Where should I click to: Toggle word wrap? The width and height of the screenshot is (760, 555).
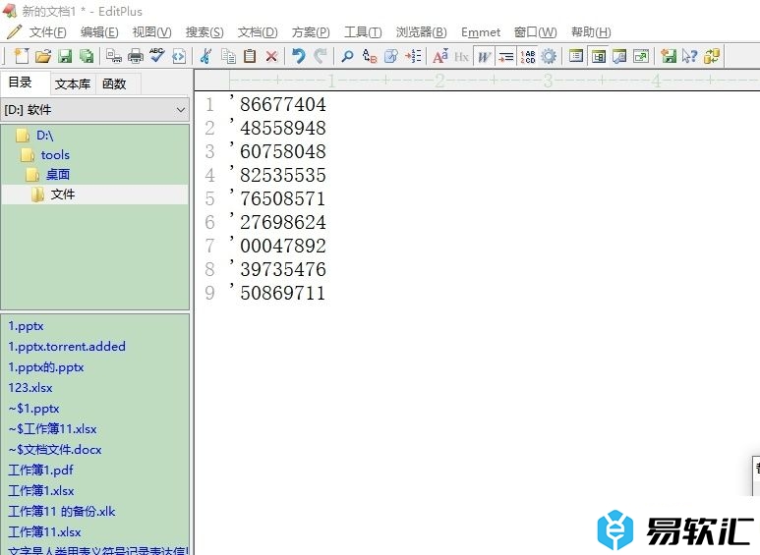point(484,57)
